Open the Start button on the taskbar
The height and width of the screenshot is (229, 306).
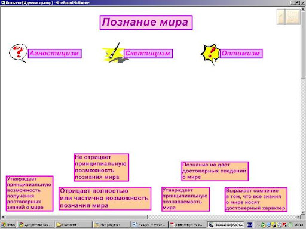(8, 225)
